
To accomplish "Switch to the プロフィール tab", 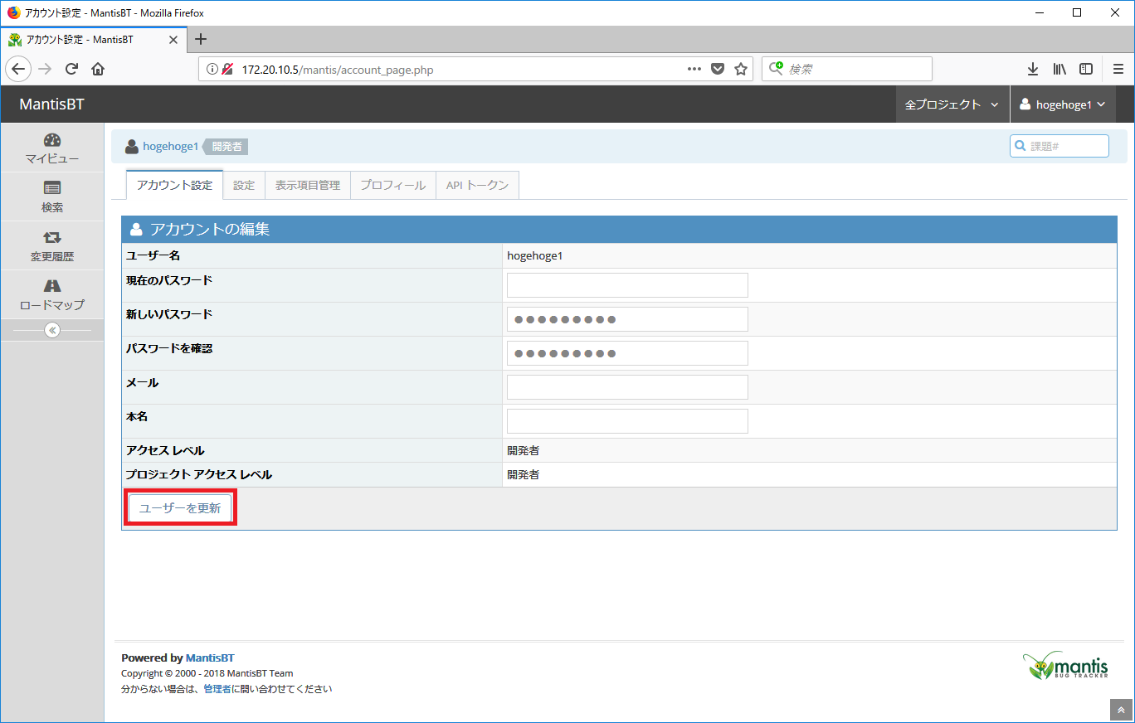I will (x=393, y=185).
